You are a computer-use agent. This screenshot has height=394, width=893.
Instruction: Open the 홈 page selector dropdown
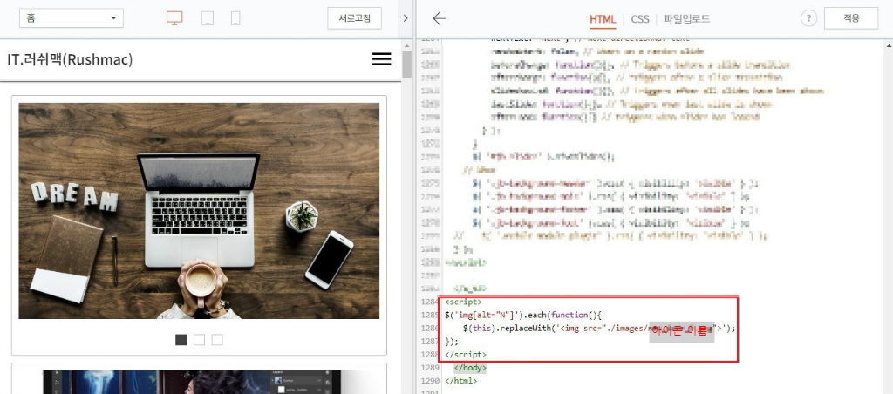pyautogui.click(x=72, y=17)
